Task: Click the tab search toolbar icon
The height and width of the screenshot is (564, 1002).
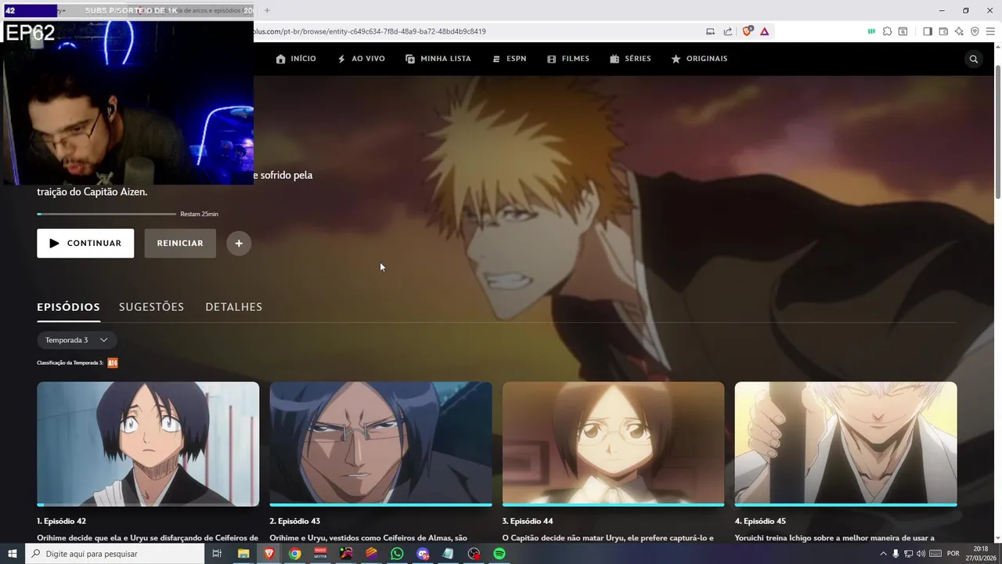Action: (x=903, y=31)
